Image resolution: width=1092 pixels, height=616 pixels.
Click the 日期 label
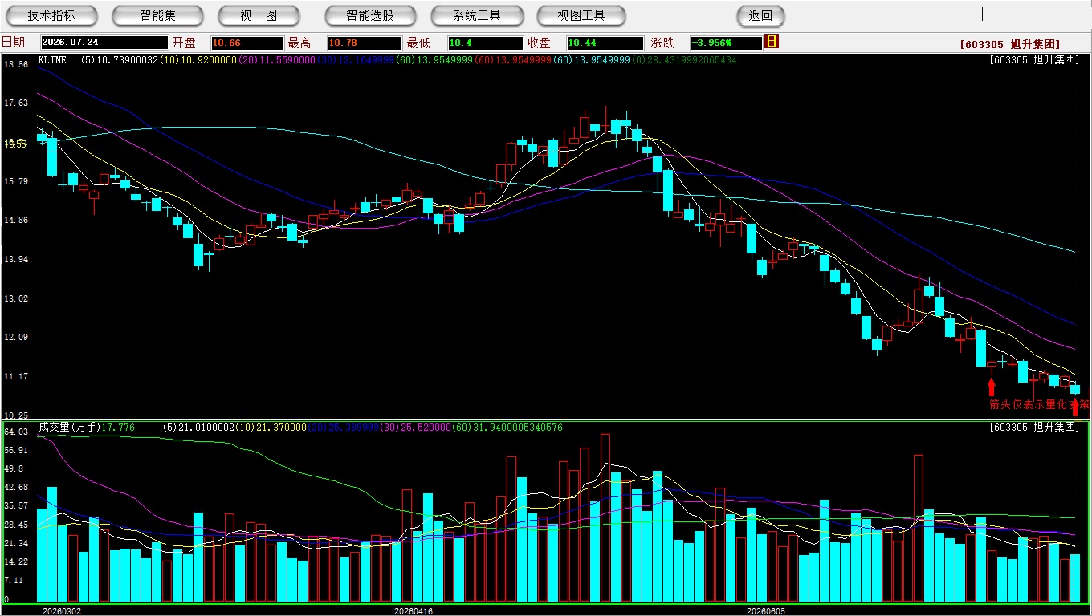(13, 43)
